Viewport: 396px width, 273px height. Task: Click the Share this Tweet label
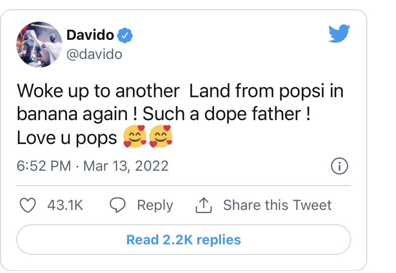click(277, 205)
